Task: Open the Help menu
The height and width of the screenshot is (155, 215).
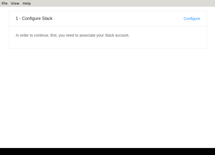Action: point(27,3)
